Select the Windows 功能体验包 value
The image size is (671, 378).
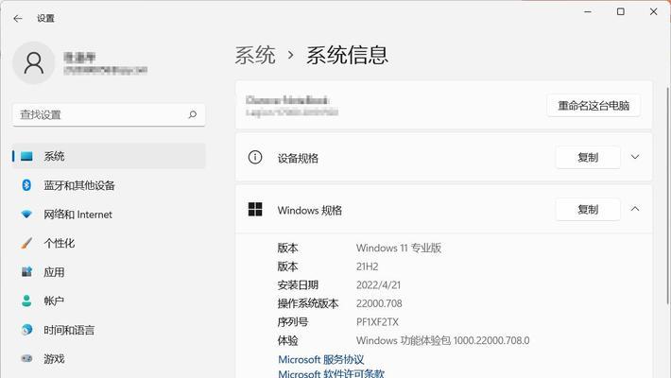[443, 341]
